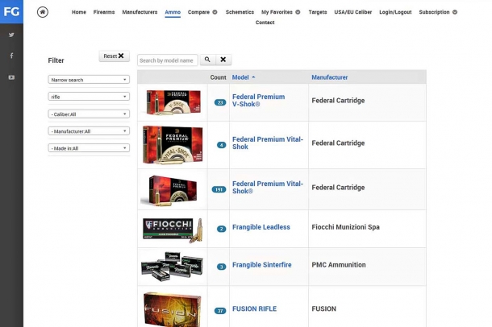This screenshot has width=492, height=327.
Task: Click count badge 2 for Frangible Leadless
Action: click(x=221, y=229)
